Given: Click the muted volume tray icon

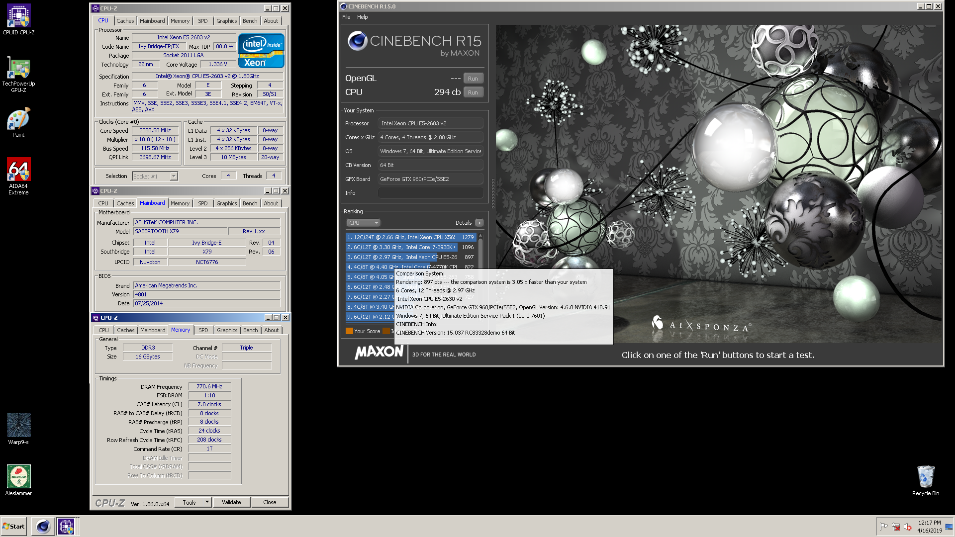Looking at the screenshot, I should point(908,527).
